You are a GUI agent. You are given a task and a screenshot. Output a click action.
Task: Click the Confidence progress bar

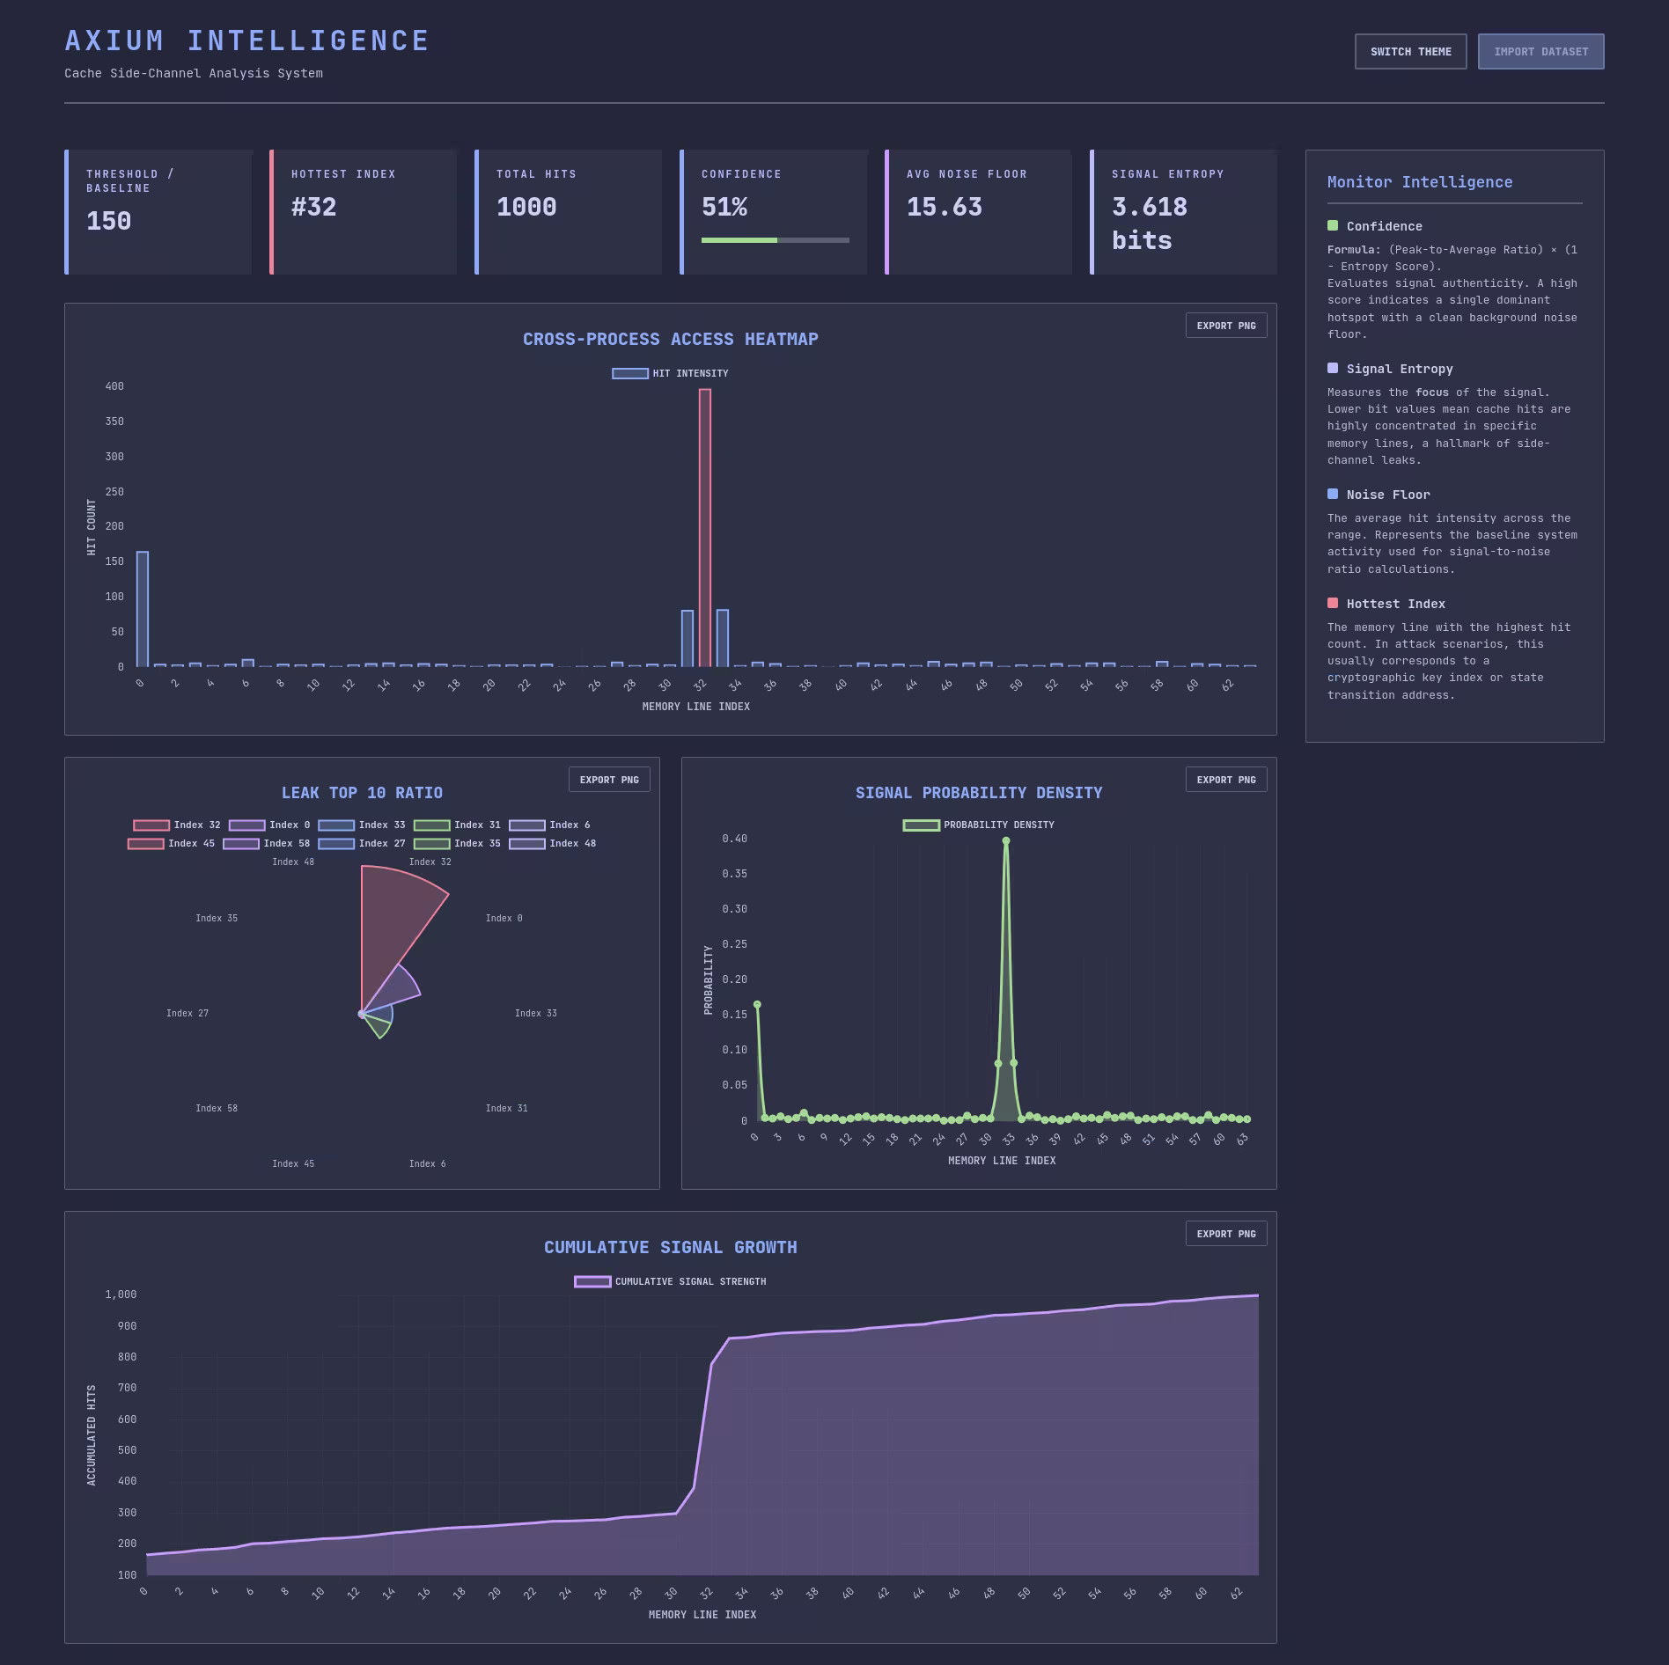pos(775,240)
